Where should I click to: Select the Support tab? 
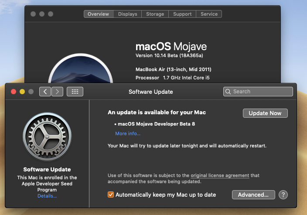(x=182, y=14)
